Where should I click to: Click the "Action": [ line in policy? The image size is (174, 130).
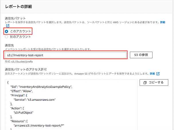click(x=17, y=108)
